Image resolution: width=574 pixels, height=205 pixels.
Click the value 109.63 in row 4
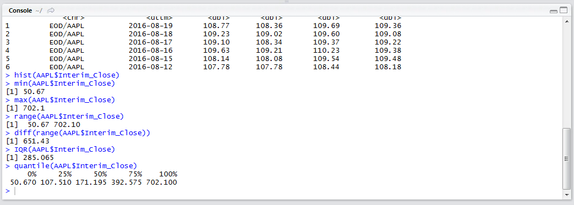216,51
